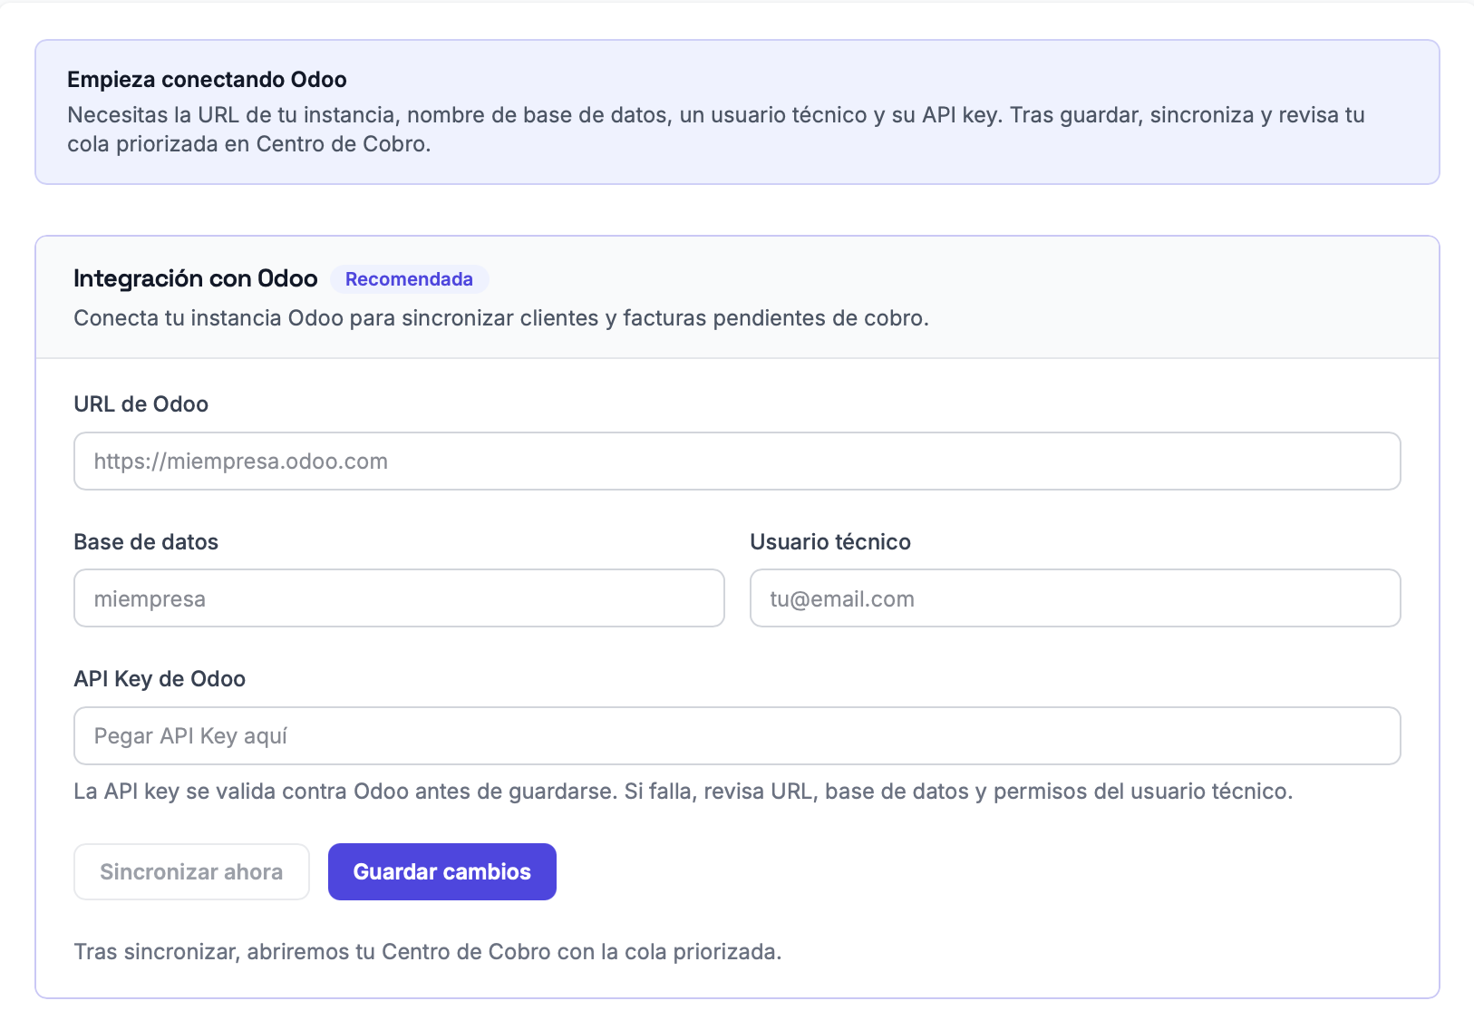Click the URL de Odoo input field

pos(737,461)
